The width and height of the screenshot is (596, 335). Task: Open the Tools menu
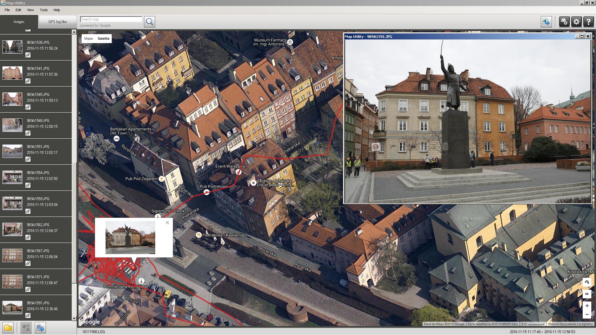(44, 10)
